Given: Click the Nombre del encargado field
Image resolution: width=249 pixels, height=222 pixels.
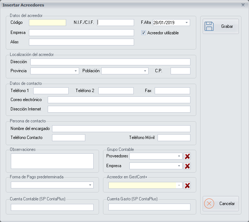Looking at the screenshot, I should (121, 129).
